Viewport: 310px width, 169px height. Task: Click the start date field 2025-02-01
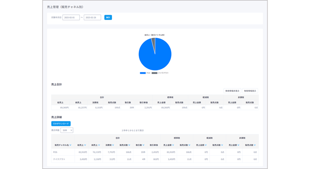(71, 17)
